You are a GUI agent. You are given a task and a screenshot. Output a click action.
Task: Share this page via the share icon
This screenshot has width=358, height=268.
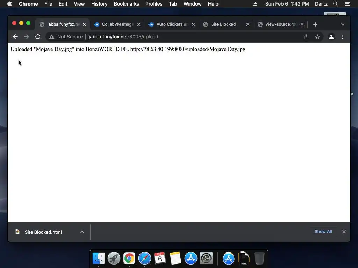(306, 37)
